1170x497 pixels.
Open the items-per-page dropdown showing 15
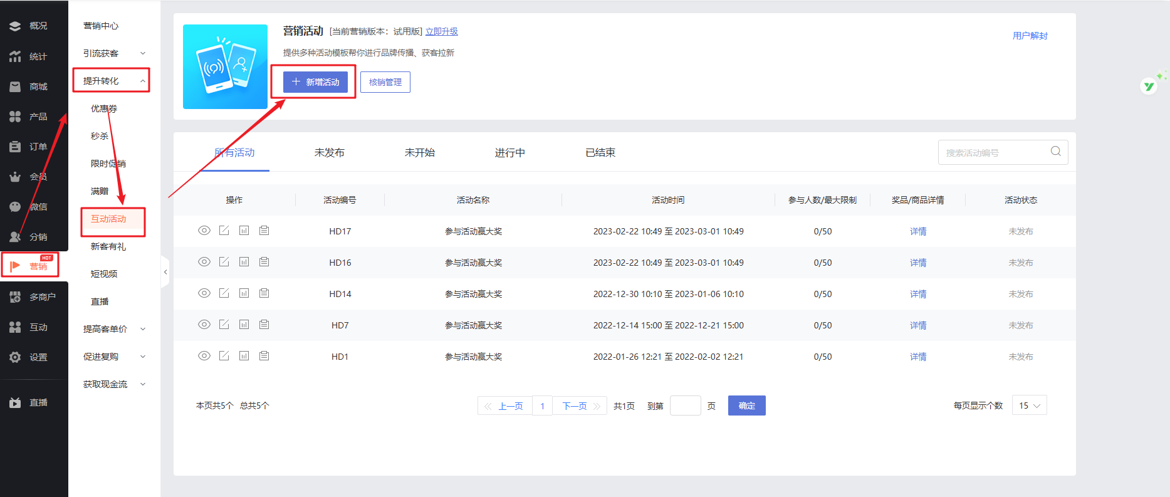point(1029,405)
